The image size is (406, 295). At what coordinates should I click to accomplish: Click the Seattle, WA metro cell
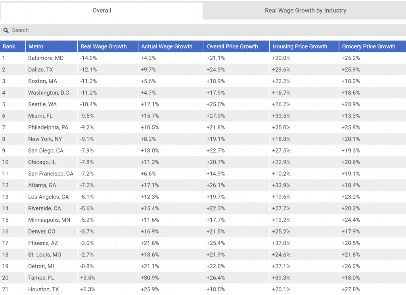(42, 104)
